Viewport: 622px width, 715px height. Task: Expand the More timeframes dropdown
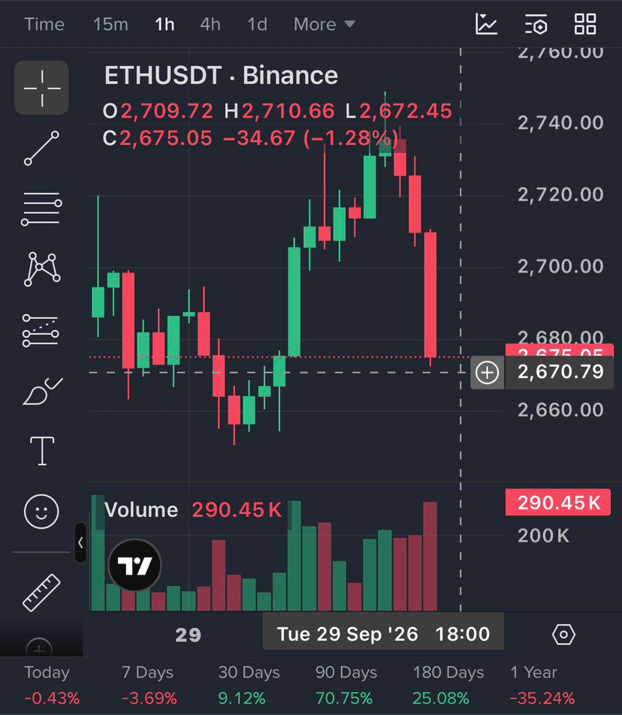(325, 24)
